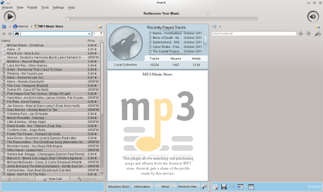
Task: Click into the Search playlist field
Action: (x=254, y=34)
